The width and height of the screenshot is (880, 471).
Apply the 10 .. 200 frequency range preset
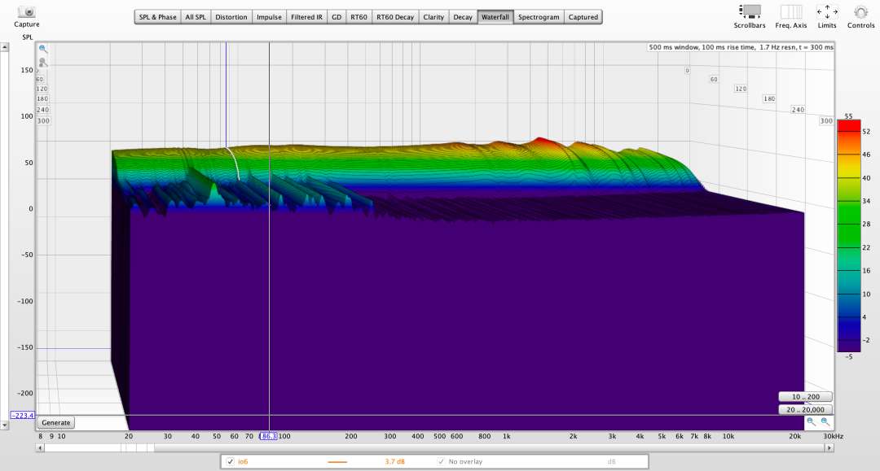pyautogui.click(x=805, y=397)
